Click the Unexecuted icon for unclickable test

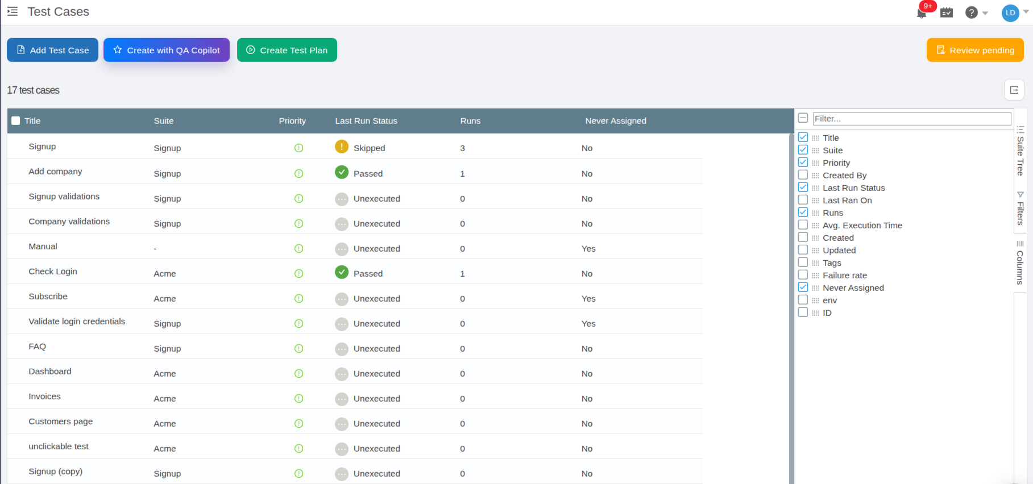[x=341, y=449]
